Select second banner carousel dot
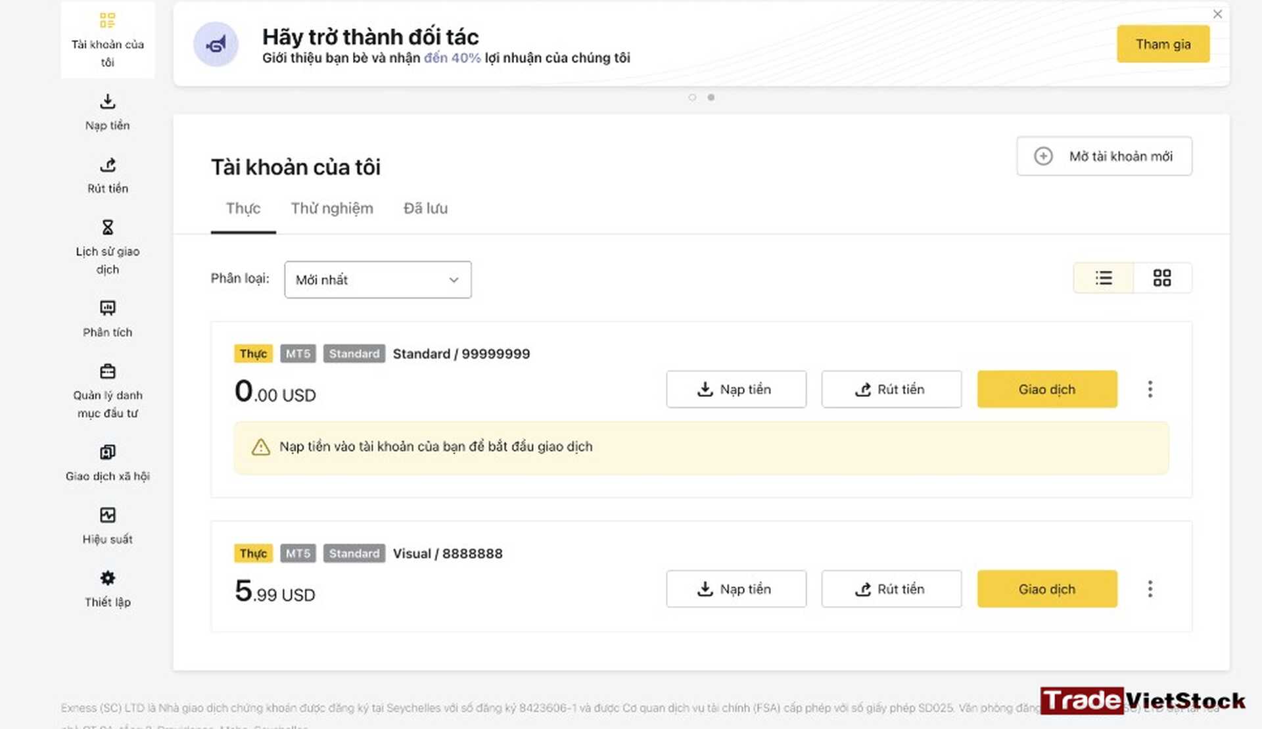1262x729 pixels. coord(711,97)
